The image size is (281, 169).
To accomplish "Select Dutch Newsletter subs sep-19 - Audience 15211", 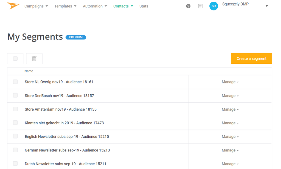I will (65, 164).
